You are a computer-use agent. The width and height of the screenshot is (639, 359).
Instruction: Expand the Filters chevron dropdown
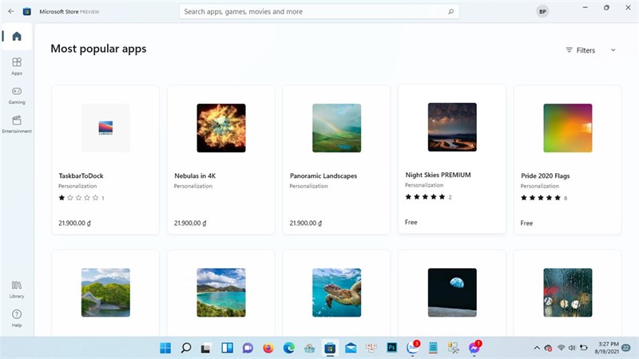613,50
